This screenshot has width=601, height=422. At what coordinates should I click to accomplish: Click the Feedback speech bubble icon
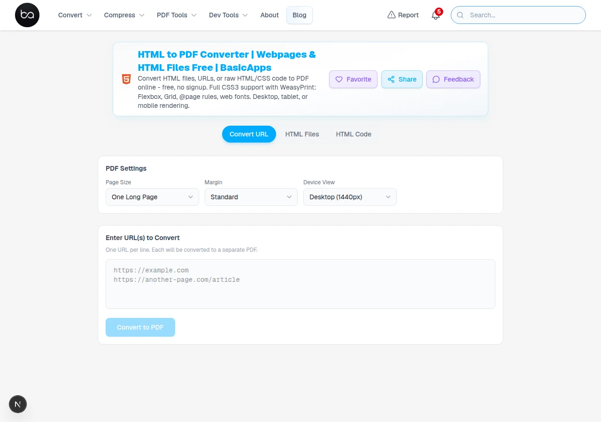coord(436,79)
